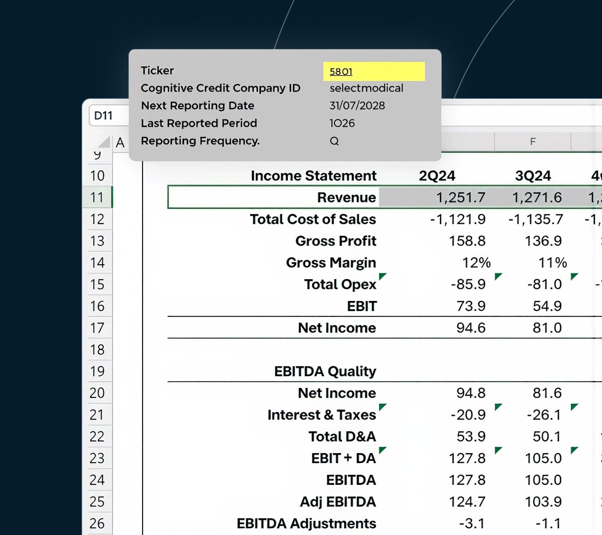Image resolution: width=602 pixels, height=535 pixels.
Task: Select row 18 header
Action: click(97, 349)
